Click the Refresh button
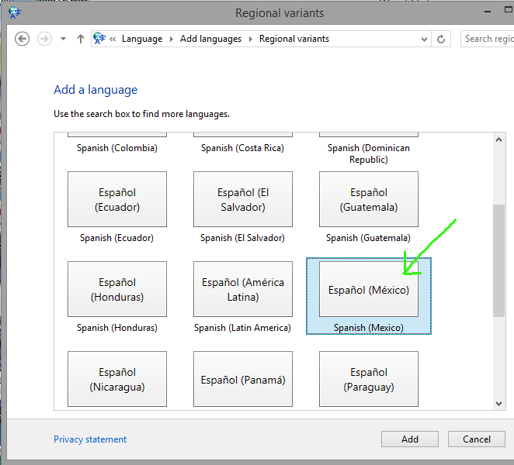The width and height of the screenshot is (514, 465). (x=441, y=40)
